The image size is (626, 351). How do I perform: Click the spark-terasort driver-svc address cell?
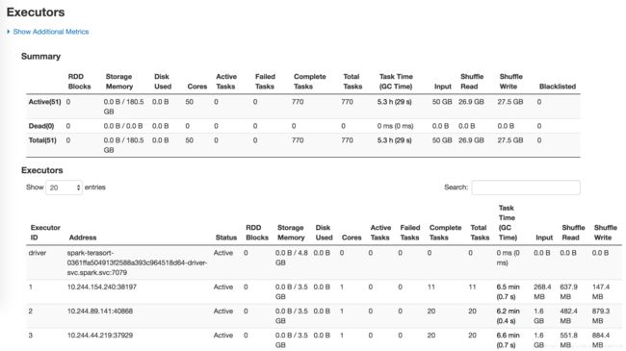pos(137,263)
